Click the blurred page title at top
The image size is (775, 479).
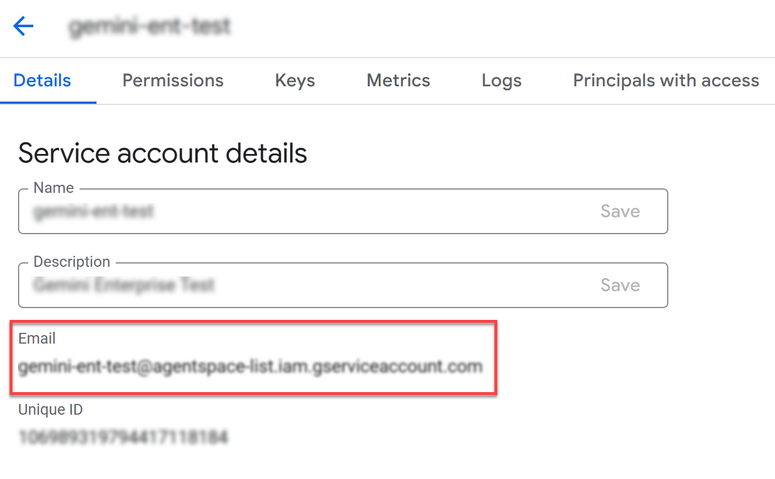pos(149,27)
